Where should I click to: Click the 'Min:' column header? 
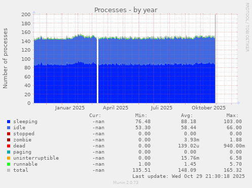[x=141, y=116]
